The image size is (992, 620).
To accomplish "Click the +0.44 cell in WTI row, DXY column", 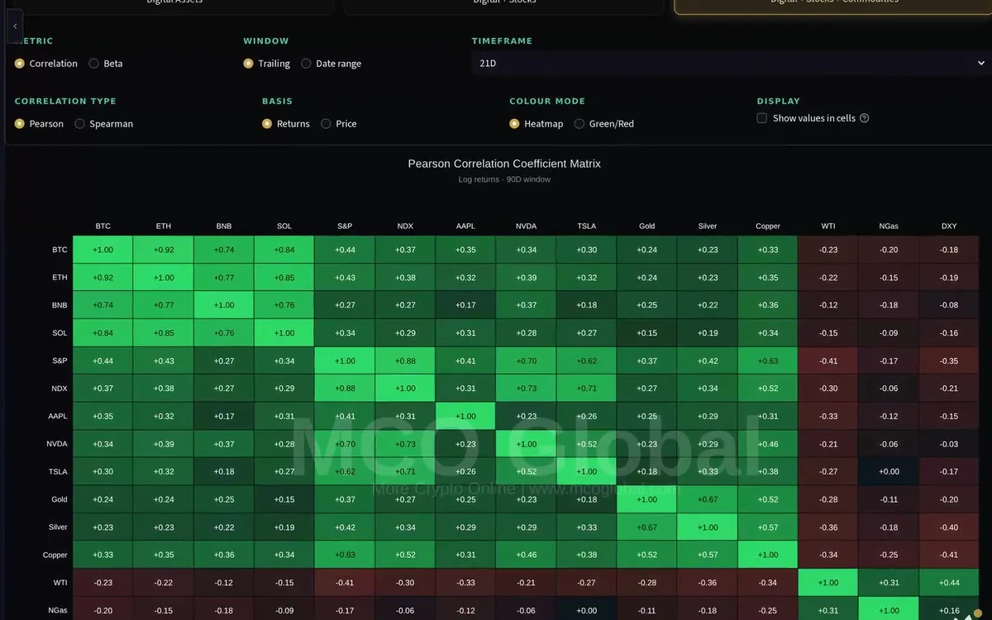I will click(x=949, y=583).
